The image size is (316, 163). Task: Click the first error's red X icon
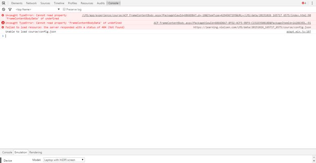[x=3, y=15]
